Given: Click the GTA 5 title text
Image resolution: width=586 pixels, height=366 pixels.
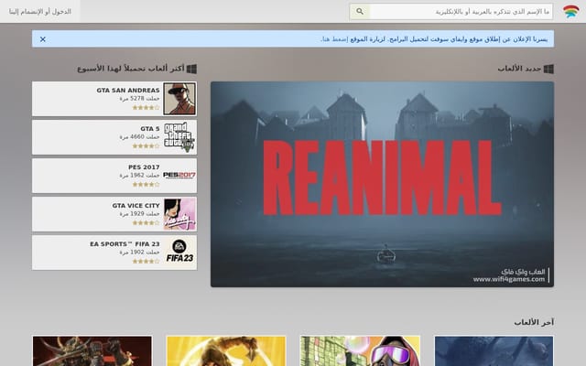Looking at the screenshot, I should point(150,129).
